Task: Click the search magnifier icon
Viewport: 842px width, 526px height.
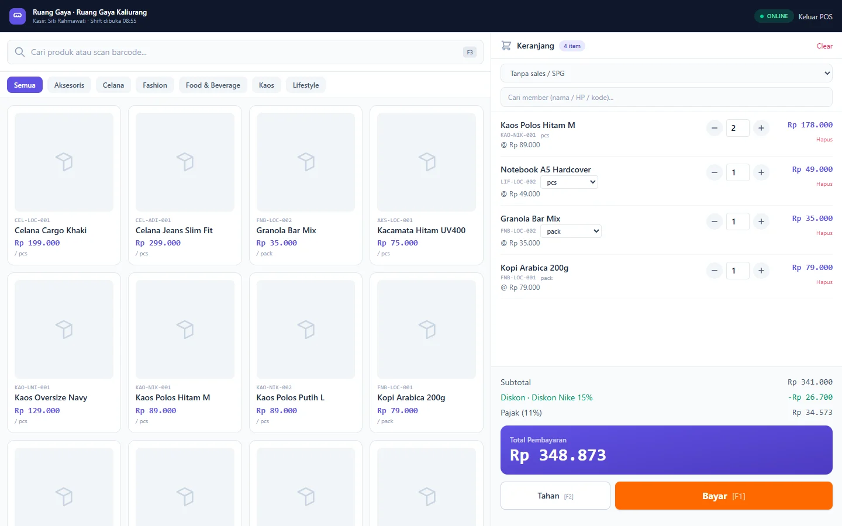Action: (20, 52)
